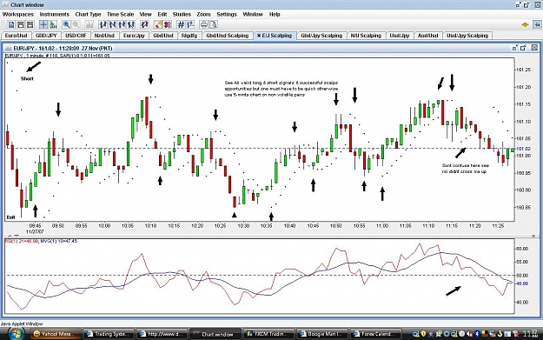
Task: Switch to the Euro/Usd tab
Action: 17,36
